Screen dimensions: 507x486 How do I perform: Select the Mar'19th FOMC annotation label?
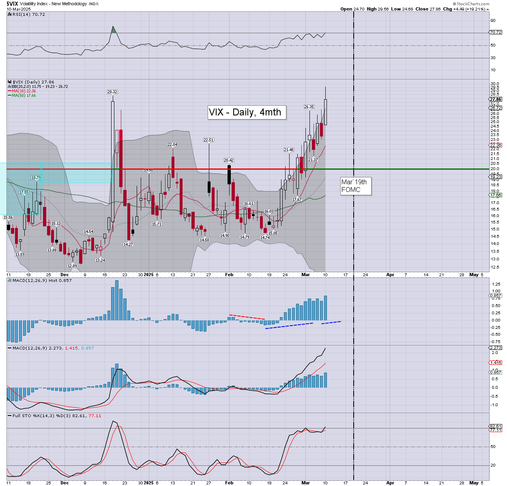[355, 186]
